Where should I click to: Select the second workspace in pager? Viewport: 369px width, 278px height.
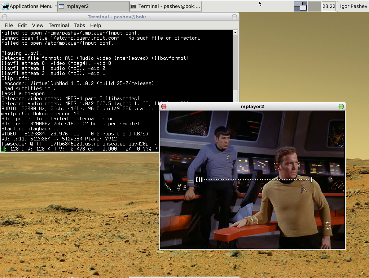click(x=314, y=6)
